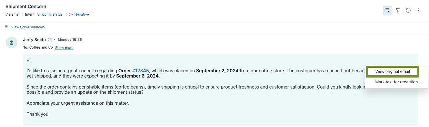Click the sender name Jerry Smith

tap(34, 40)
